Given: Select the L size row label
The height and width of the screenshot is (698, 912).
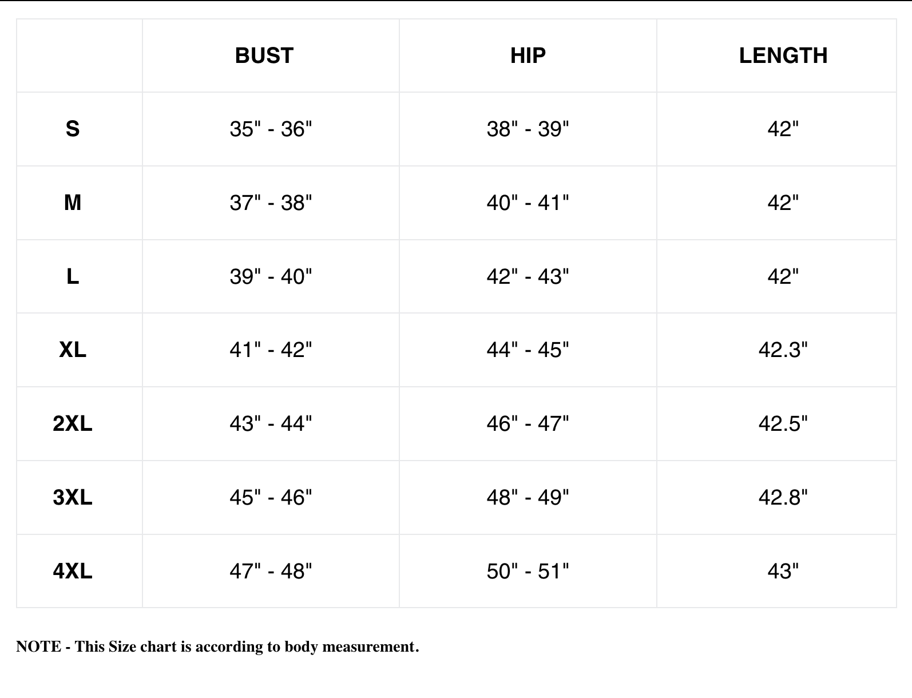Looking at the screenshot, I should coord(73,276).
